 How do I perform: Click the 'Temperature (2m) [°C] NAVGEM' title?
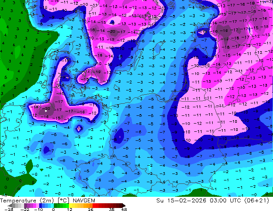coord(47,201)
